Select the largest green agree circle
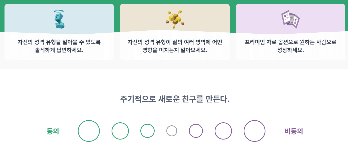 click(89, 131)
